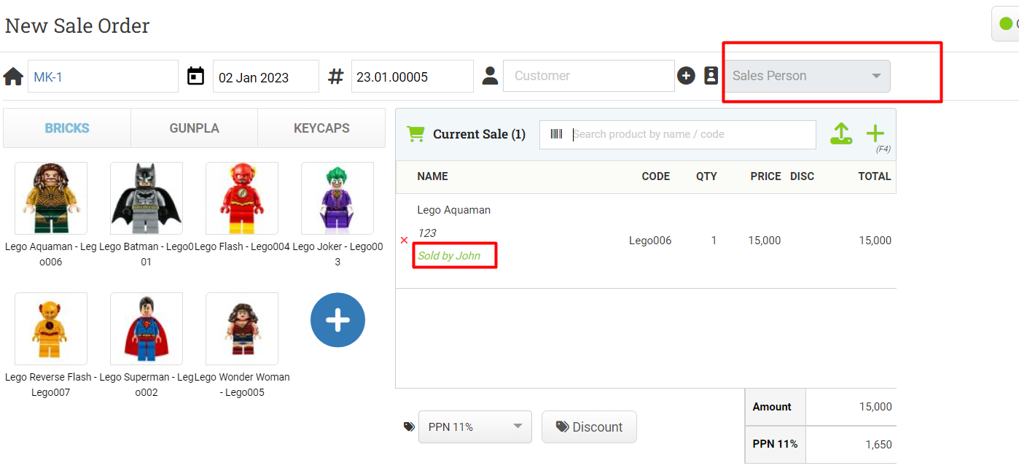
Task: Click the Amount label in the totals
Action: click(773, 407)
